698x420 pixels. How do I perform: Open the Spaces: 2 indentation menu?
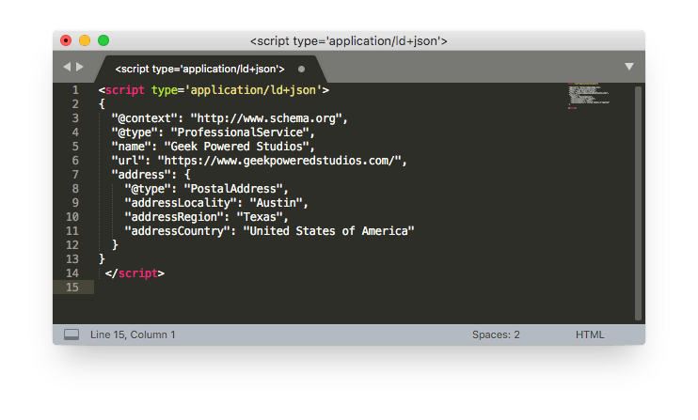[496, 334]
